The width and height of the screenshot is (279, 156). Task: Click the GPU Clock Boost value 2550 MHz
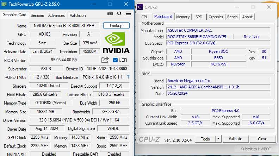point(118,137)
